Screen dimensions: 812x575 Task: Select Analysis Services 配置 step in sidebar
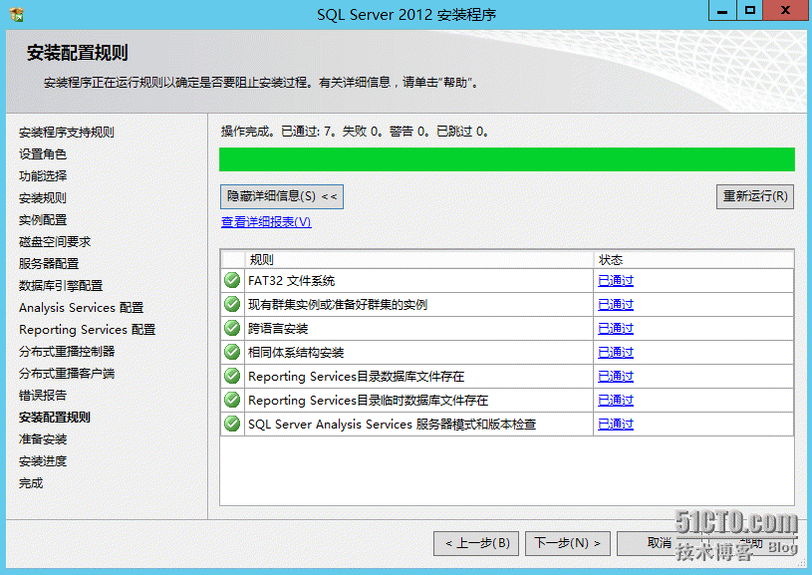point(81,308)
